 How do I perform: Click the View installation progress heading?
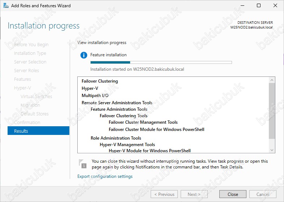click(x=102, y=43)
